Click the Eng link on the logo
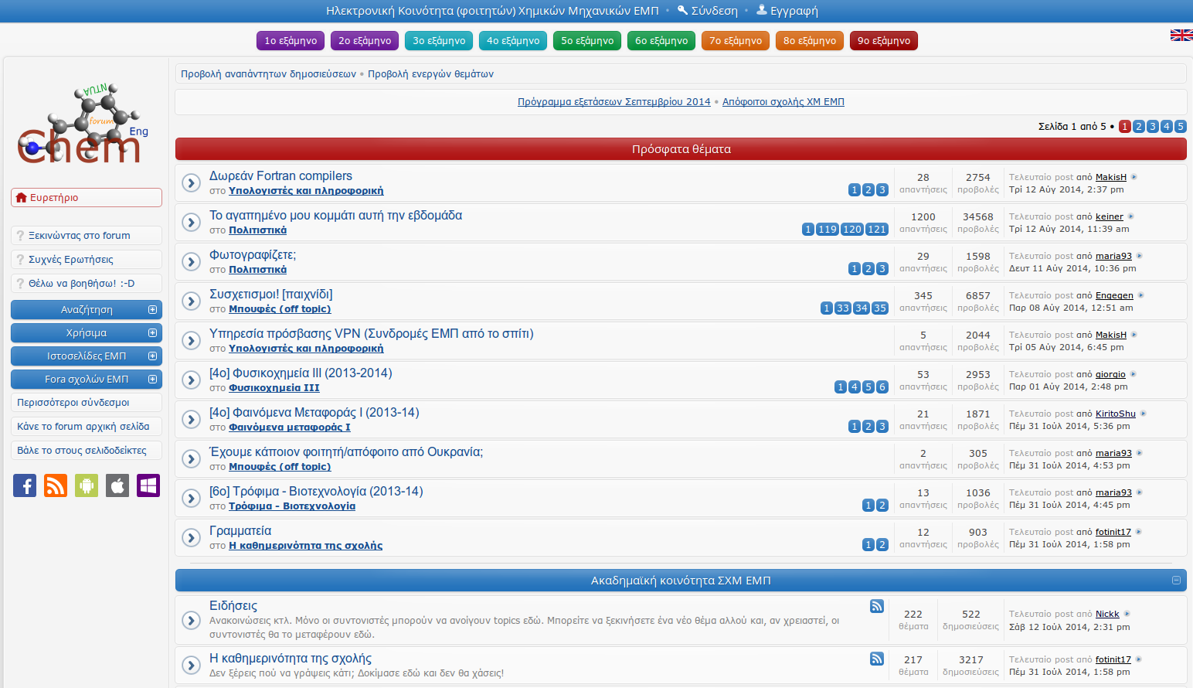The height and width of the screenshot is (688, 1193). point(139,131)
